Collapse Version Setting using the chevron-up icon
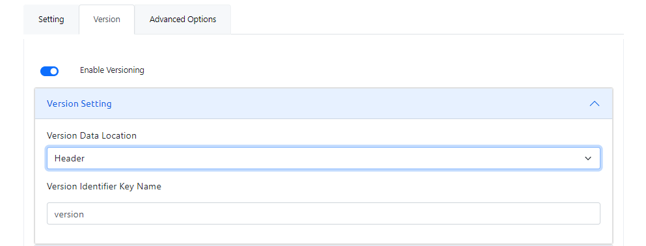646x246 pixels. pos(594,104)
